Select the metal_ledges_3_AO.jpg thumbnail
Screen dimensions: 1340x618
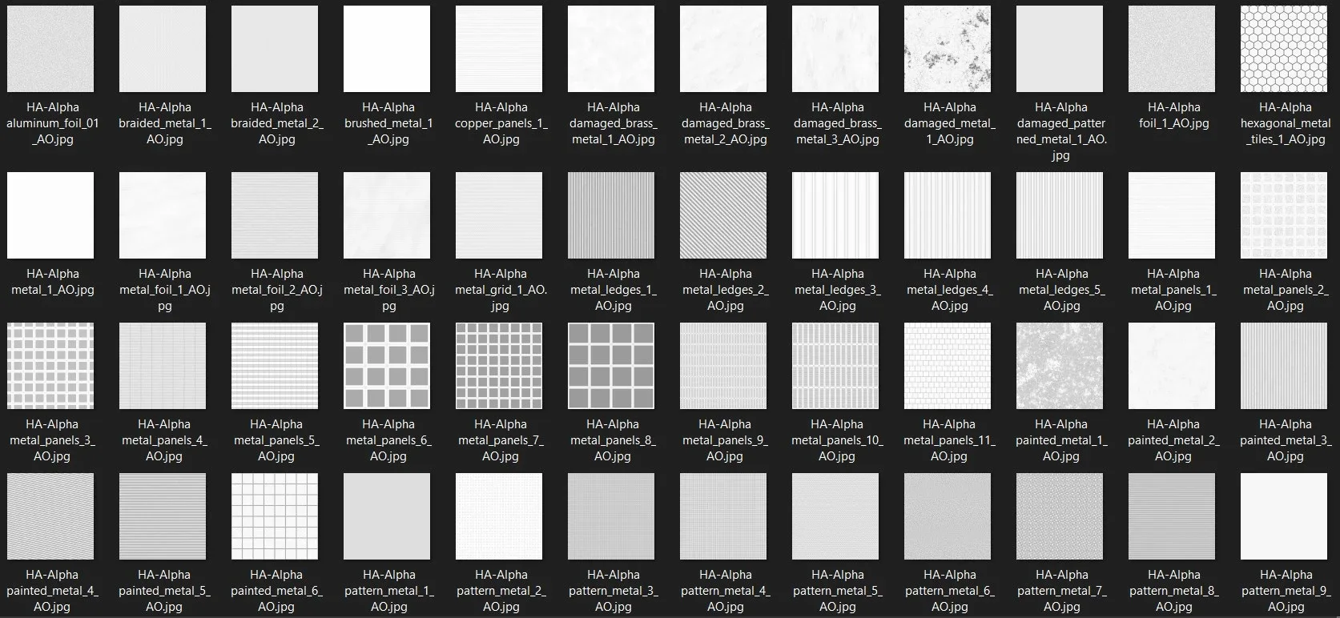click(x=835, y=215)
